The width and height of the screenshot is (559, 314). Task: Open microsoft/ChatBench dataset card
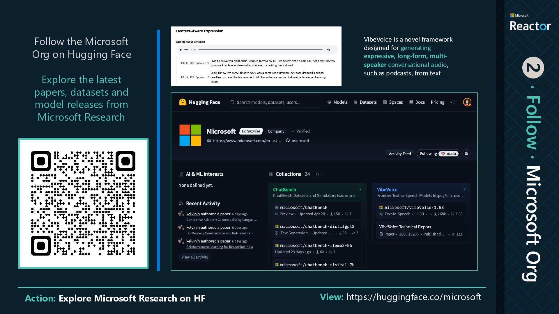click(x=317, y=210)
